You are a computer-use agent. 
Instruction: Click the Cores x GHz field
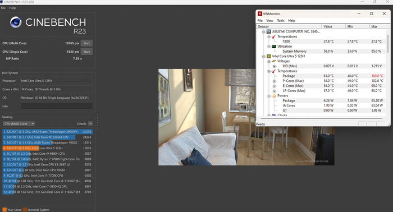coord(56,89)
